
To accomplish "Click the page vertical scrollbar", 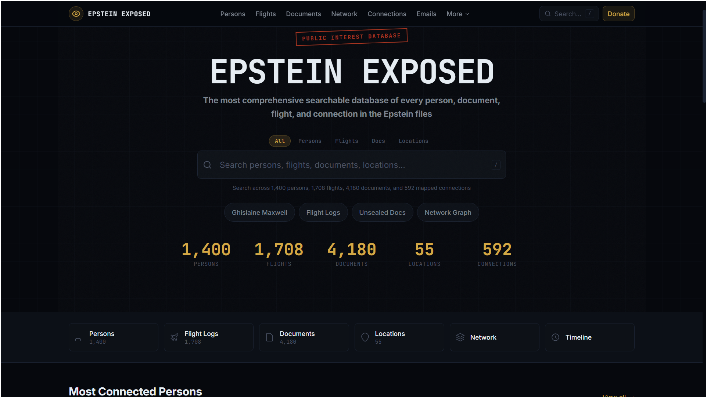I will [x=704, y=55].
